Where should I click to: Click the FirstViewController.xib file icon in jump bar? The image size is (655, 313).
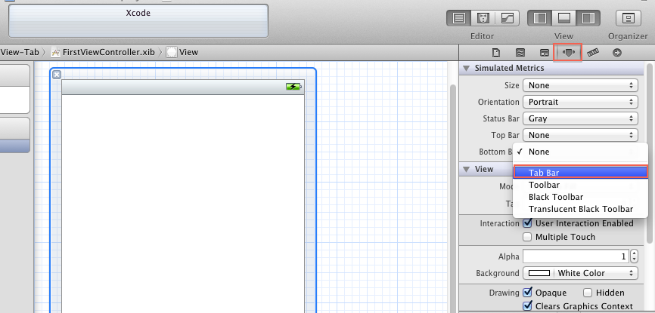point(55,52)
